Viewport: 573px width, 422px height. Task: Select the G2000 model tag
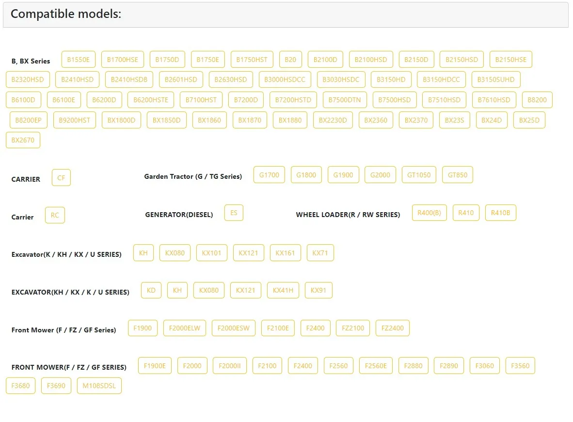tap(380, 175)
